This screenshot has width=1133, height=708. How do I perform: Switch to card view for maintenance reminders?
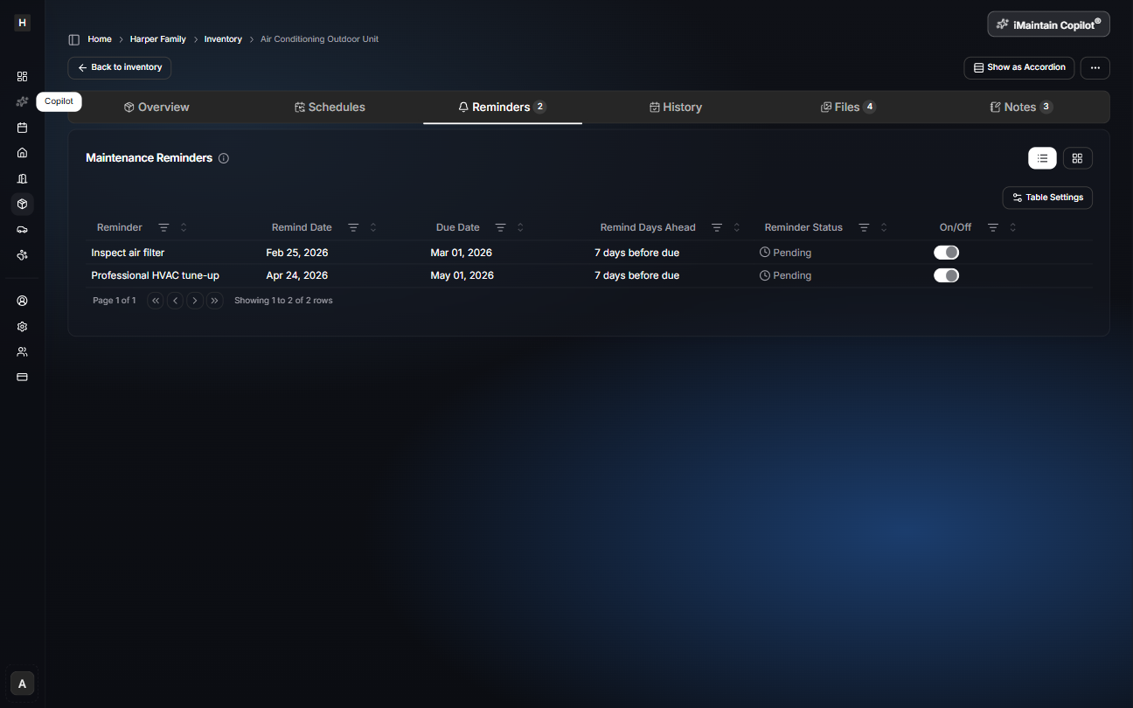[1077, 158]
